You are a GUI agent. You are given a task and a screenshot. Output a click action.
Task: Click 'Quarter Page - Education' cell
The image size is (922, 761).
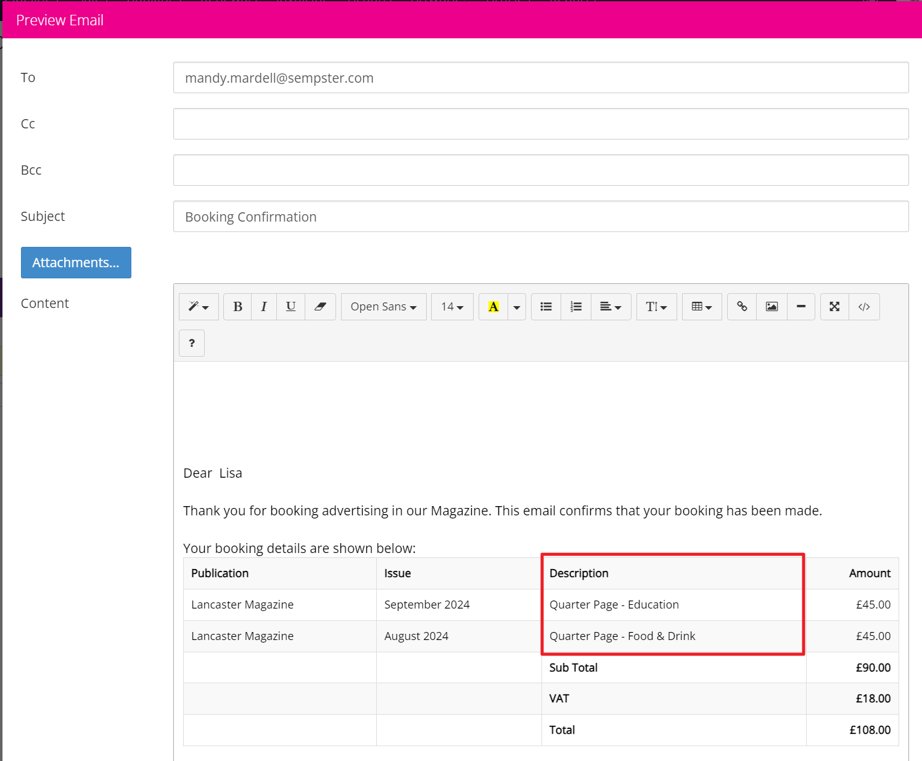[x=674, y=605]
